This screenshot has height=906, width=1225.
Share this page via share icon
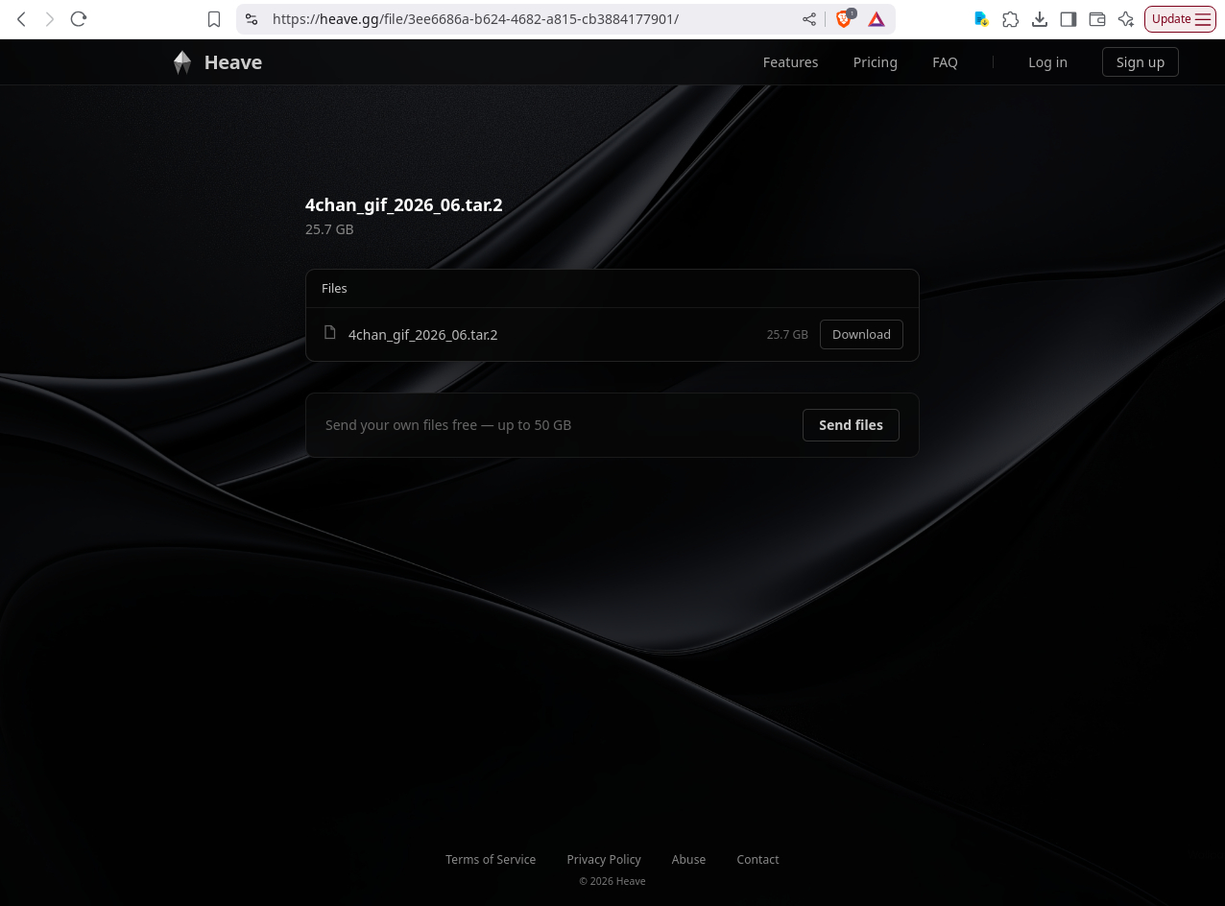[x=809, y=19]
